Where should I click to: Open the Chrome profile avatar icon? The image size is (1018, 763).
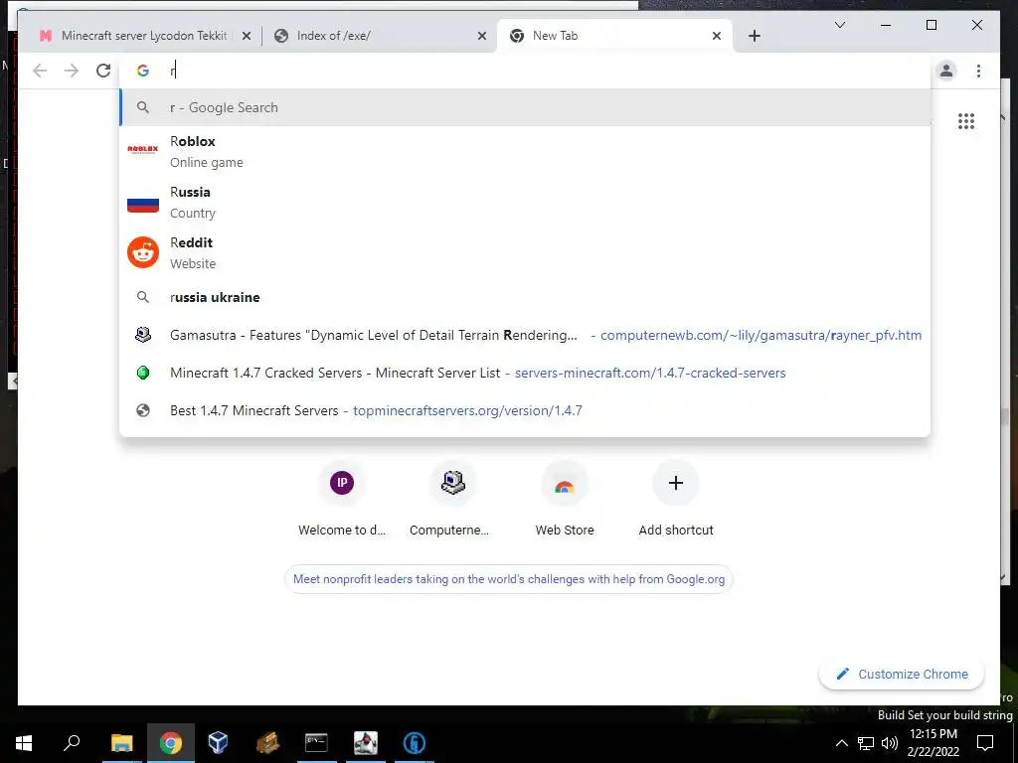(946, 71)
